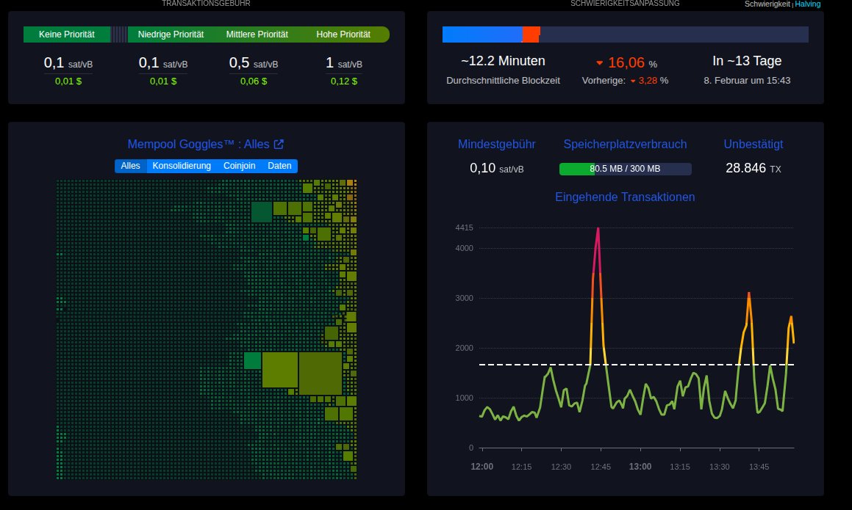Open the Eingehende Transaktionen chart link
Viewport: 852px width, 510px height.
point(625,197)
